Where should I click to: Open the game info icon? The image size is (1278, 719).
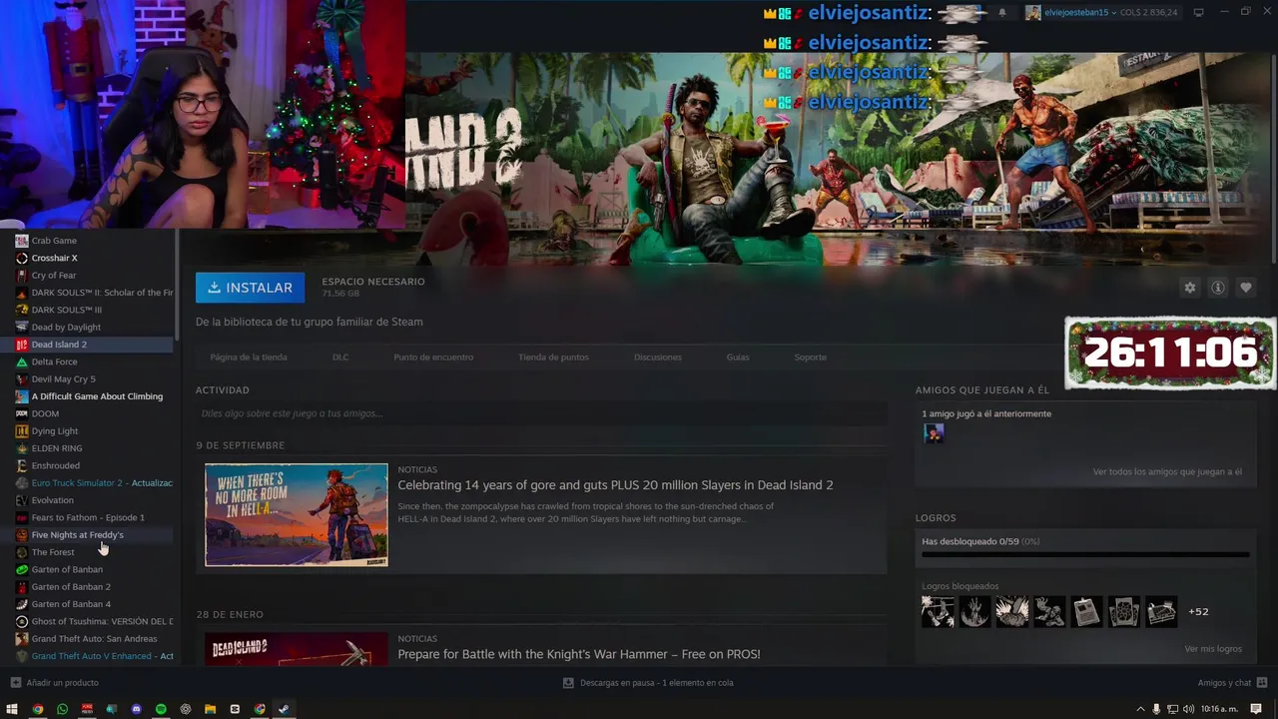tap(1217, 288)
